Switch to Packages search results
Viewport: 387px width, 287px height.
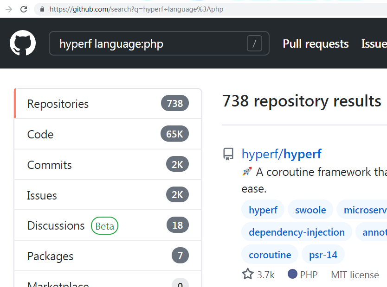108,256
